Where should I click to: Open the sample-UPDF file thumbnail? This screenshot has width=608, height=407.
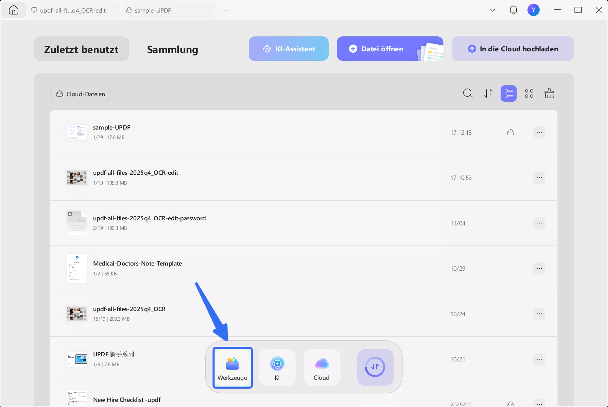pos(77,132)
